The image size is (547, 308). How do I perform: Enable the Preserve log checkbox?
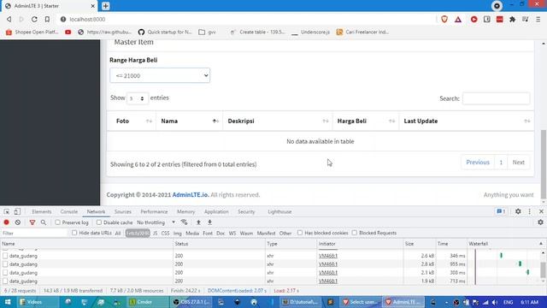point(57,222)
